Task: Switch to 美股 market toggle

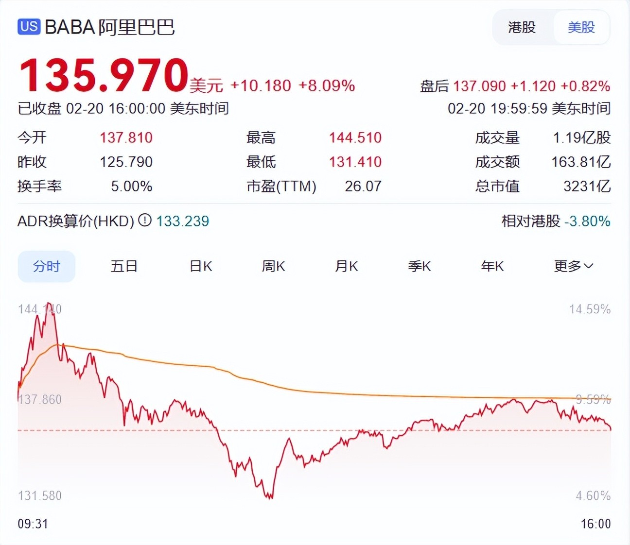Action: 581,27
